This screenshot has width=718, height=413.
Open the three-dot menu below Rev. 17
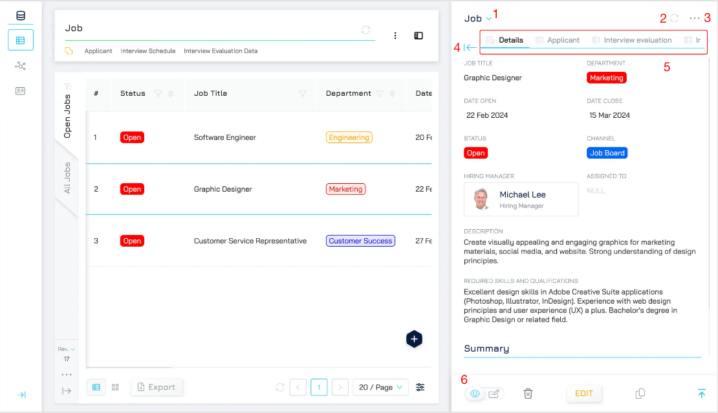coord(67,375)
